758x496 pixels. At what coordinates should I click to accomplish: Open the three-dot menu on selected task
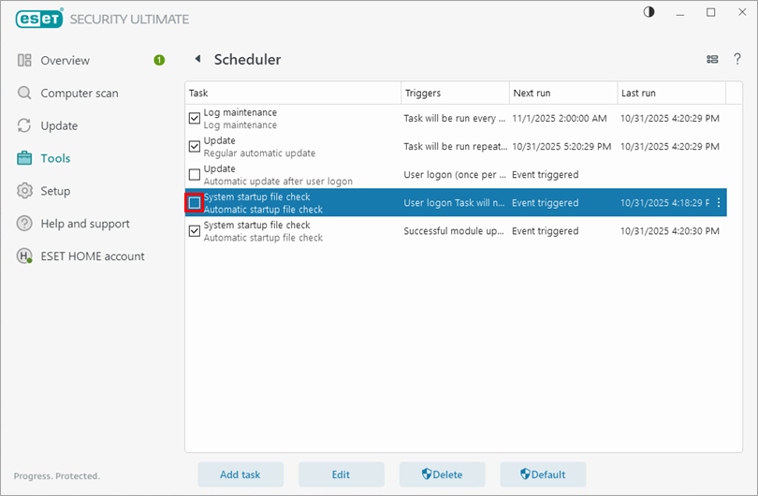tap(719, 203)
